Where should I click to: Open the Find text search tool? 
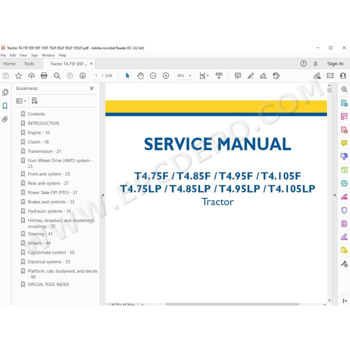coord(57,76)
